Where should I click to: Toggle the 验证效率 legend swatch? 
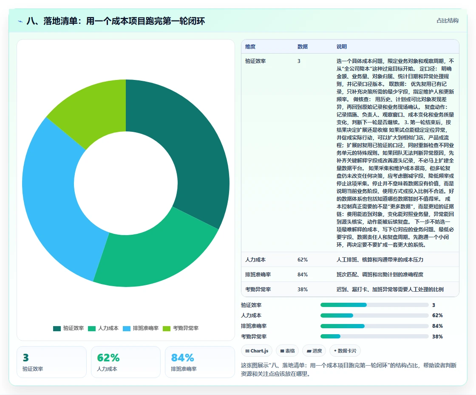(57, 329)
